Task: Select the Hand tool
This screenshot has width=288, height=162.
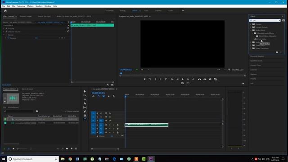Action: (85, 116)
